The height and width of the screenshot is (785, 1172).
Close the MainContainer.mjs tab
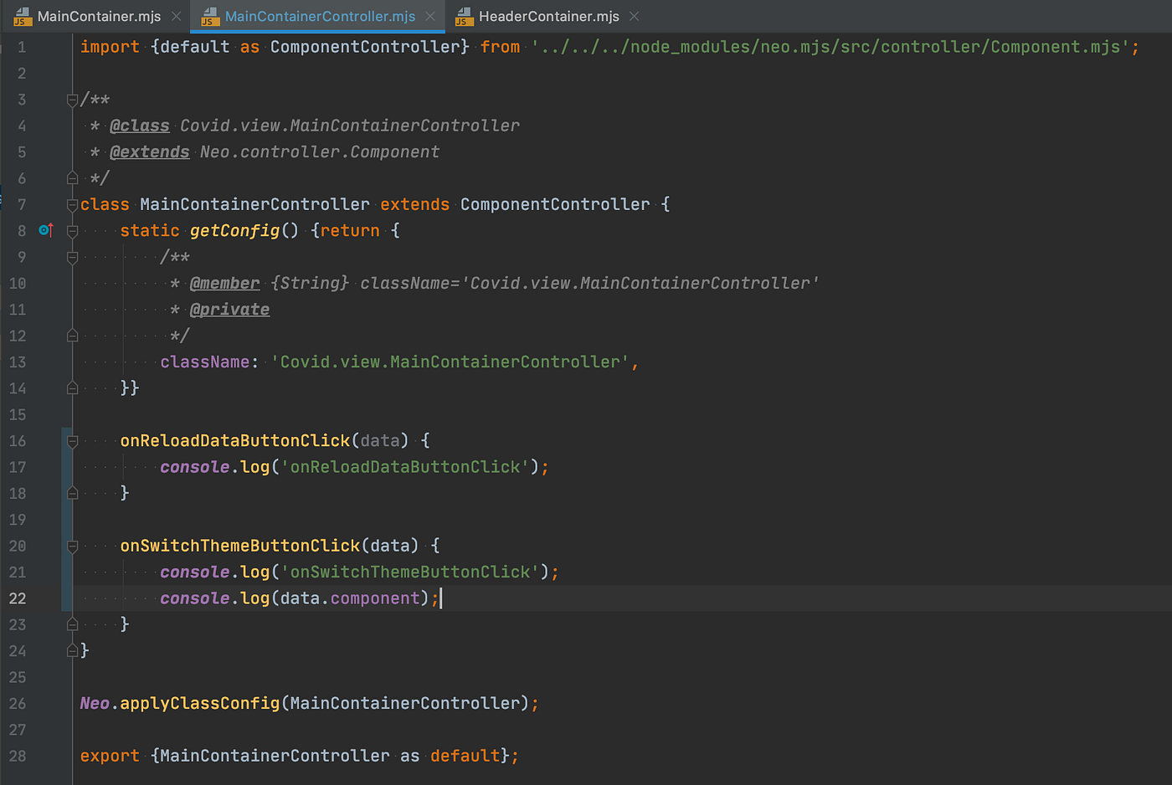175,15
